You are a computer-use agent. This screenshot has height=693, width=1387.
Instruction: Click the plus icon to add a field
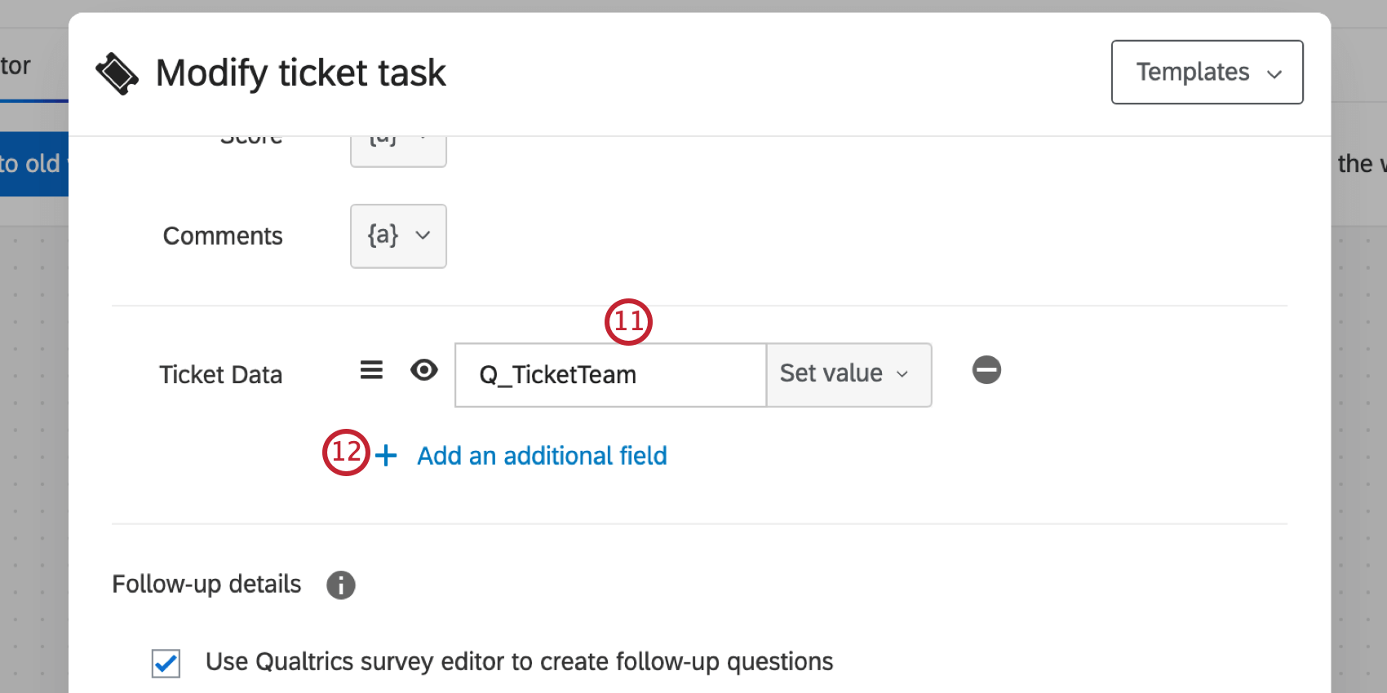(x=386, y=456)
